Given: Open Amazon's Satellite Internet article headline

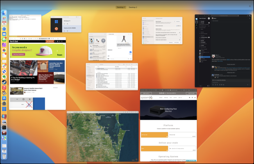Looking at the screenshot, I should pos(33,89).
